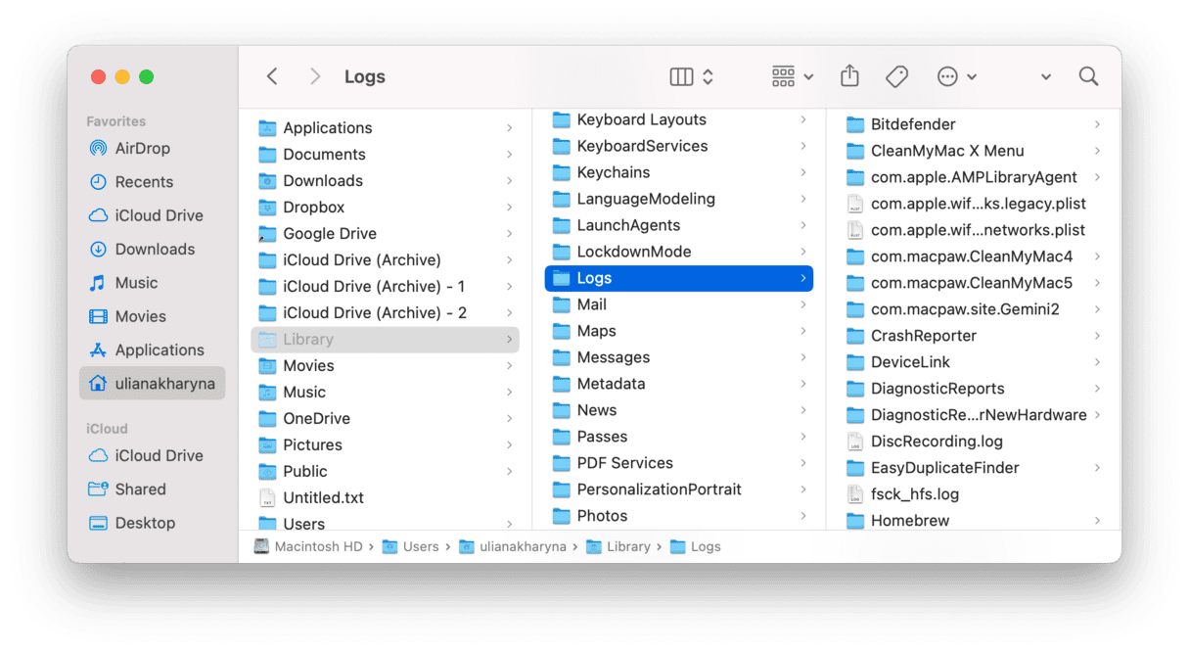The image size is (1189, 652).
Task: Open Applications in the sidebar
Action: pyautogui.click(x=152, y=349)
